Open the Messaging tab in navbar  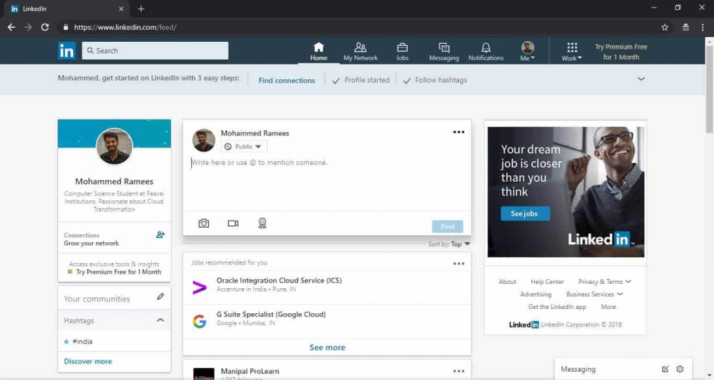[444, 52]
